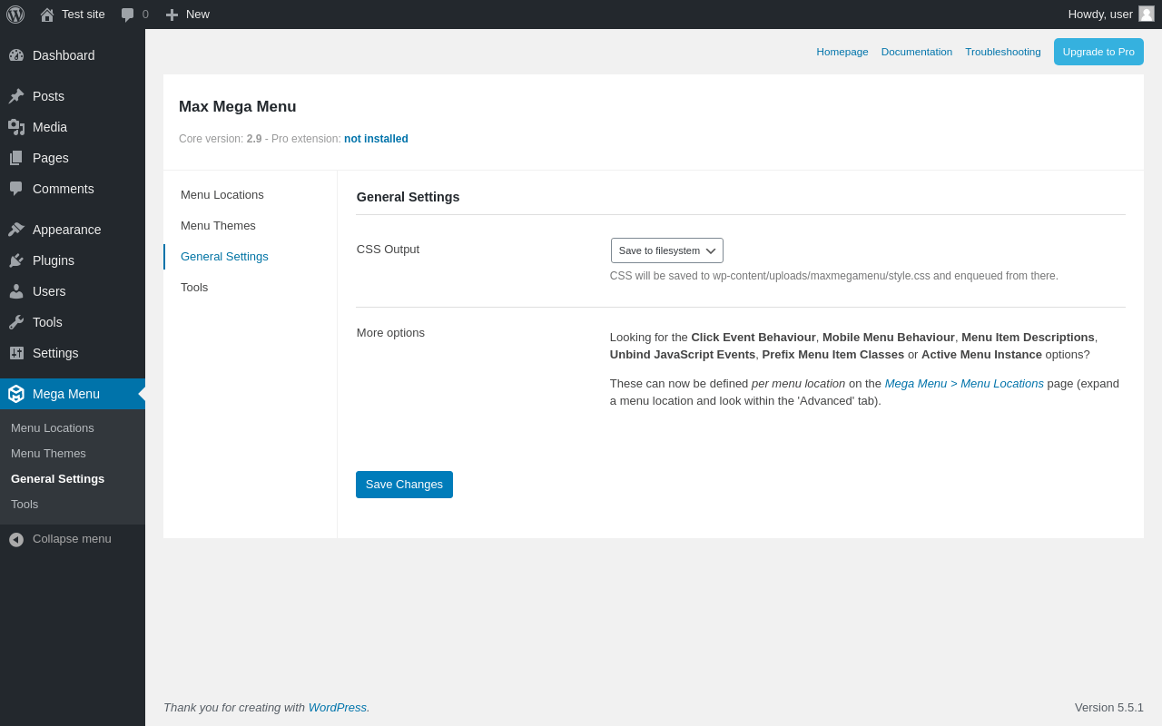Click the Posts pushpin icon
Image resolution: width=1162 pixels, height=726 pixels.
click(x=16, y=96)
